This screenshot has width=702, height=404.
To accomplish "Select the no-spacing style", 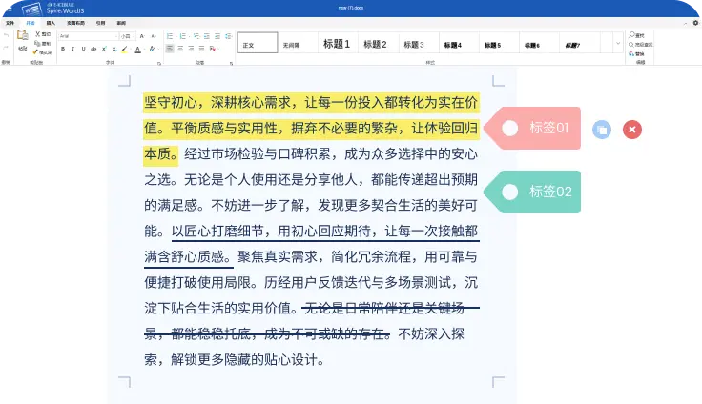I will pyautogui.click(x=298, y=43).
